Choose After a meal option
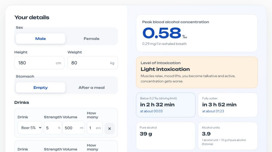 pyautogui.click(x=91, y=87)
